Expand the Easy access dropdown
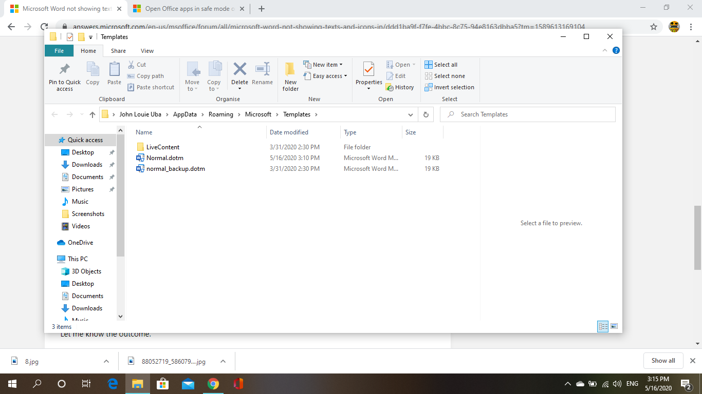The width and height of the screenshot is (702, 394). pyautogui.click(x=325, y=76)
